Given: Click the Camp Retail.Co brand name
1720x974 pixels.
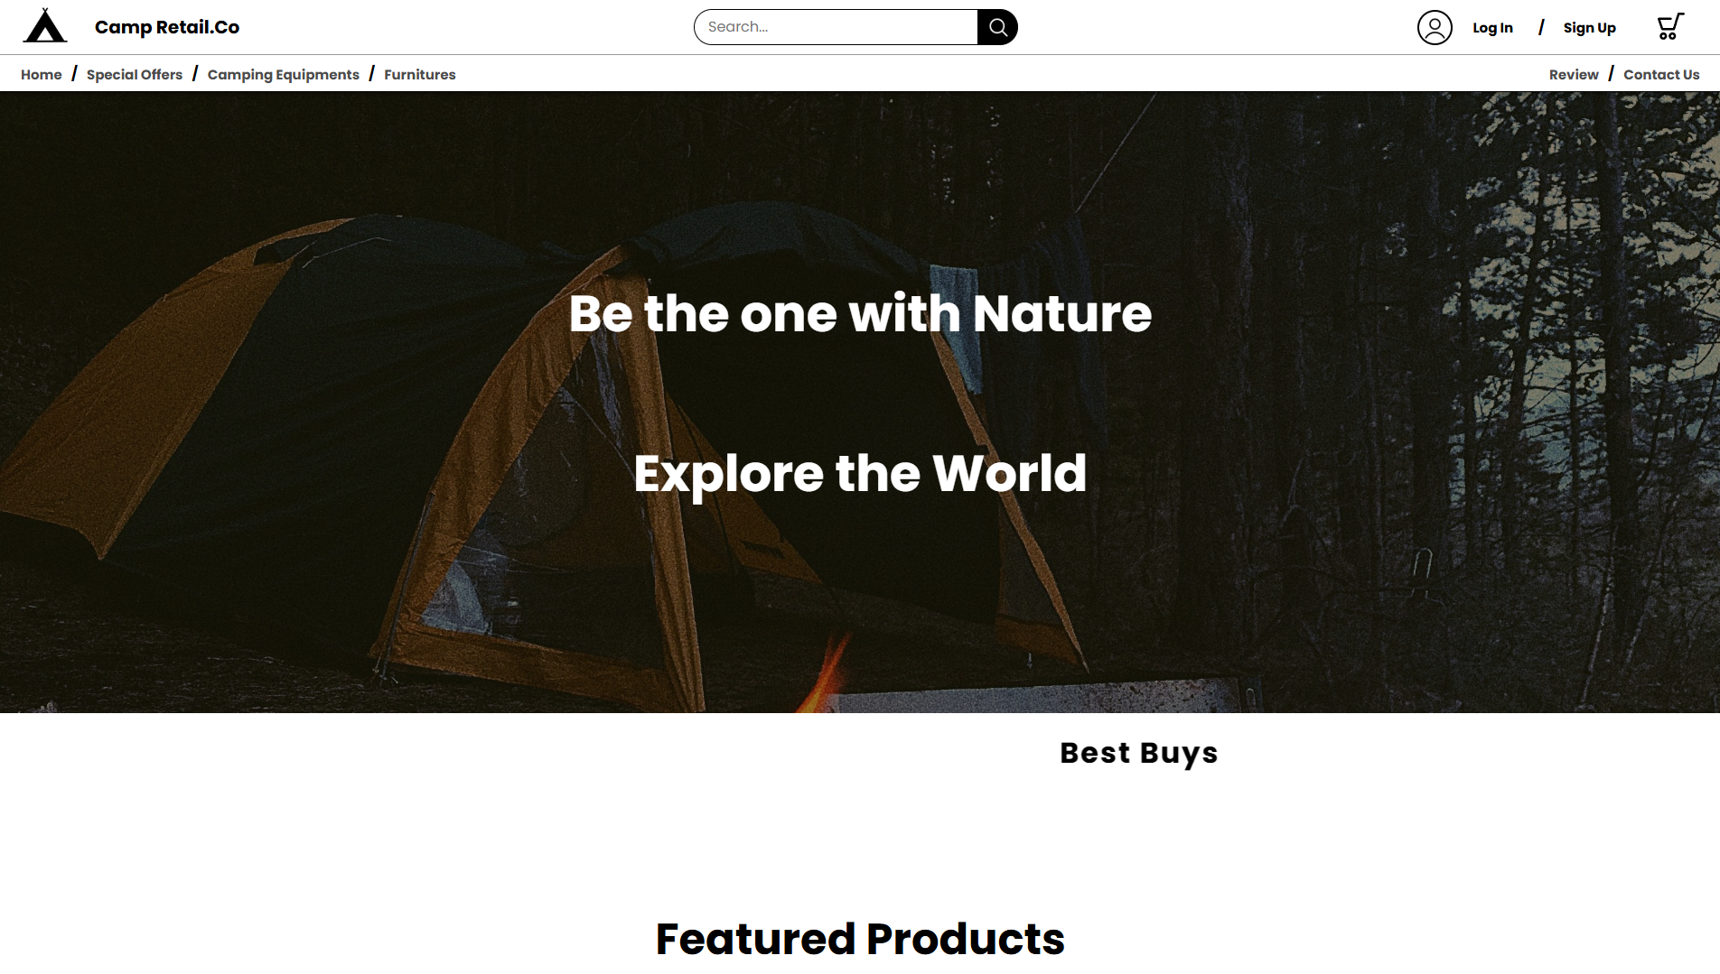Looking at the screenshot, I should pyautogui.click(x=167, y=27).
